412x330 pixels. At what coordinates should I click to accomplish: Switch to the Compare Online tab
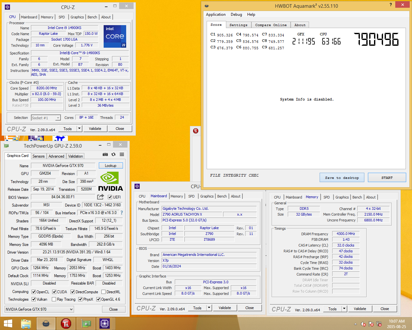tap(271, 25)
